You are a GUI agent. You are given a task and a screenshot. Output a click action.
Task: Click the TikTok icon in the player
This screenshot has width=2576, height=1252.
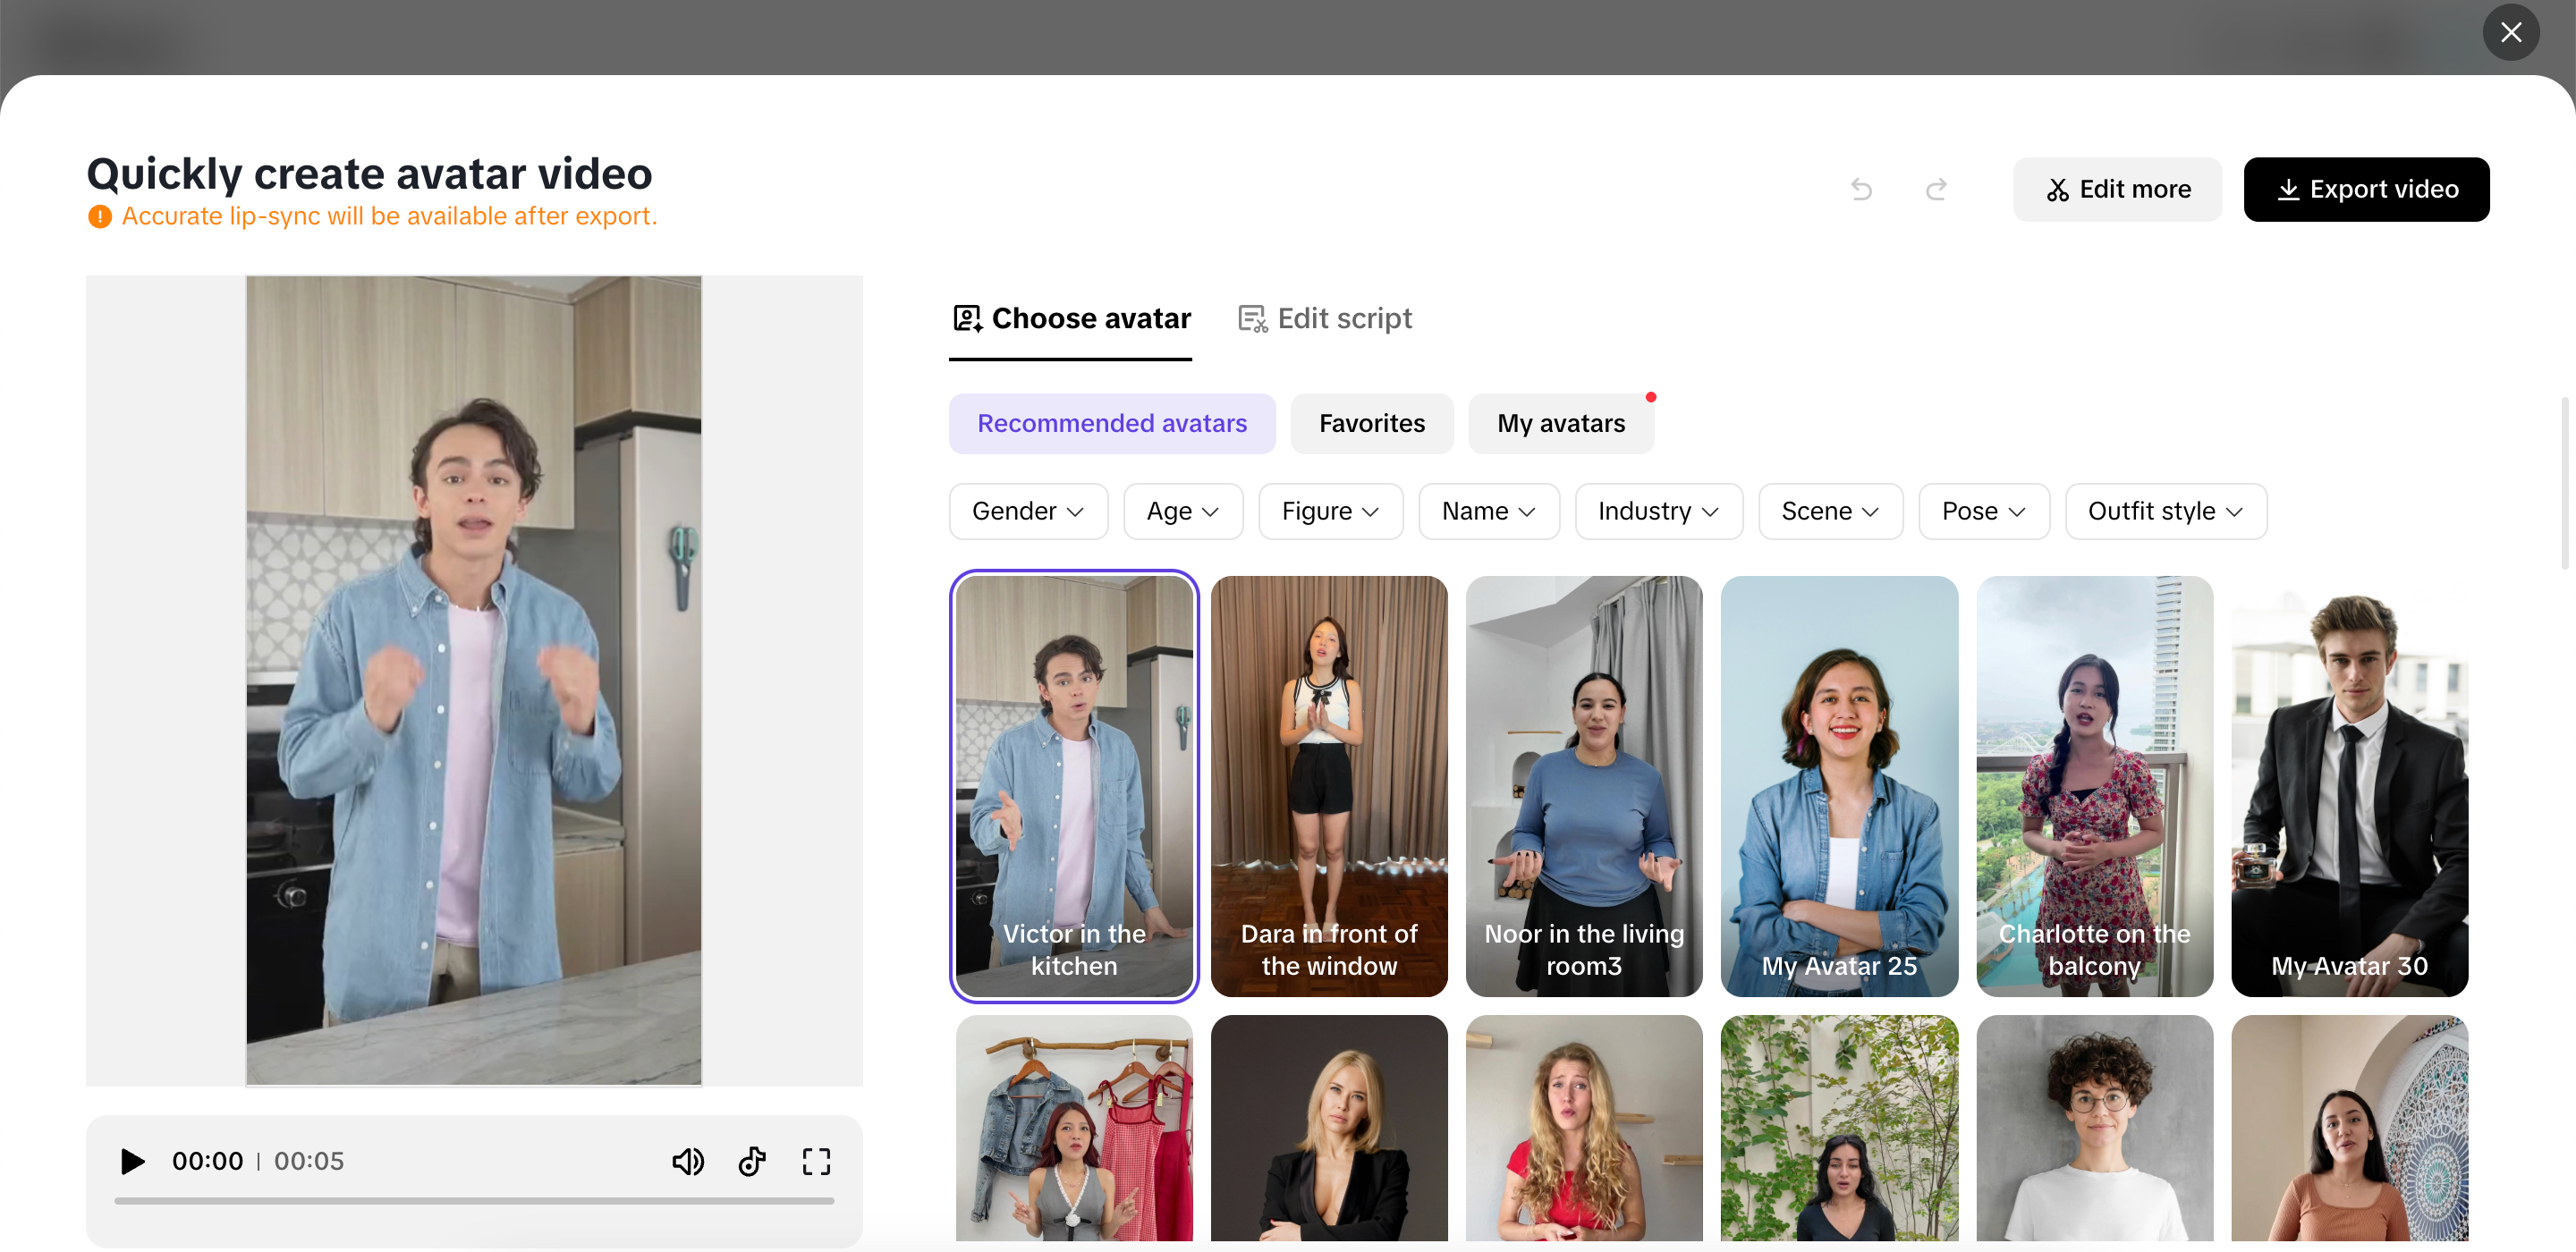pyautogui.click(x=752, y=1161)
